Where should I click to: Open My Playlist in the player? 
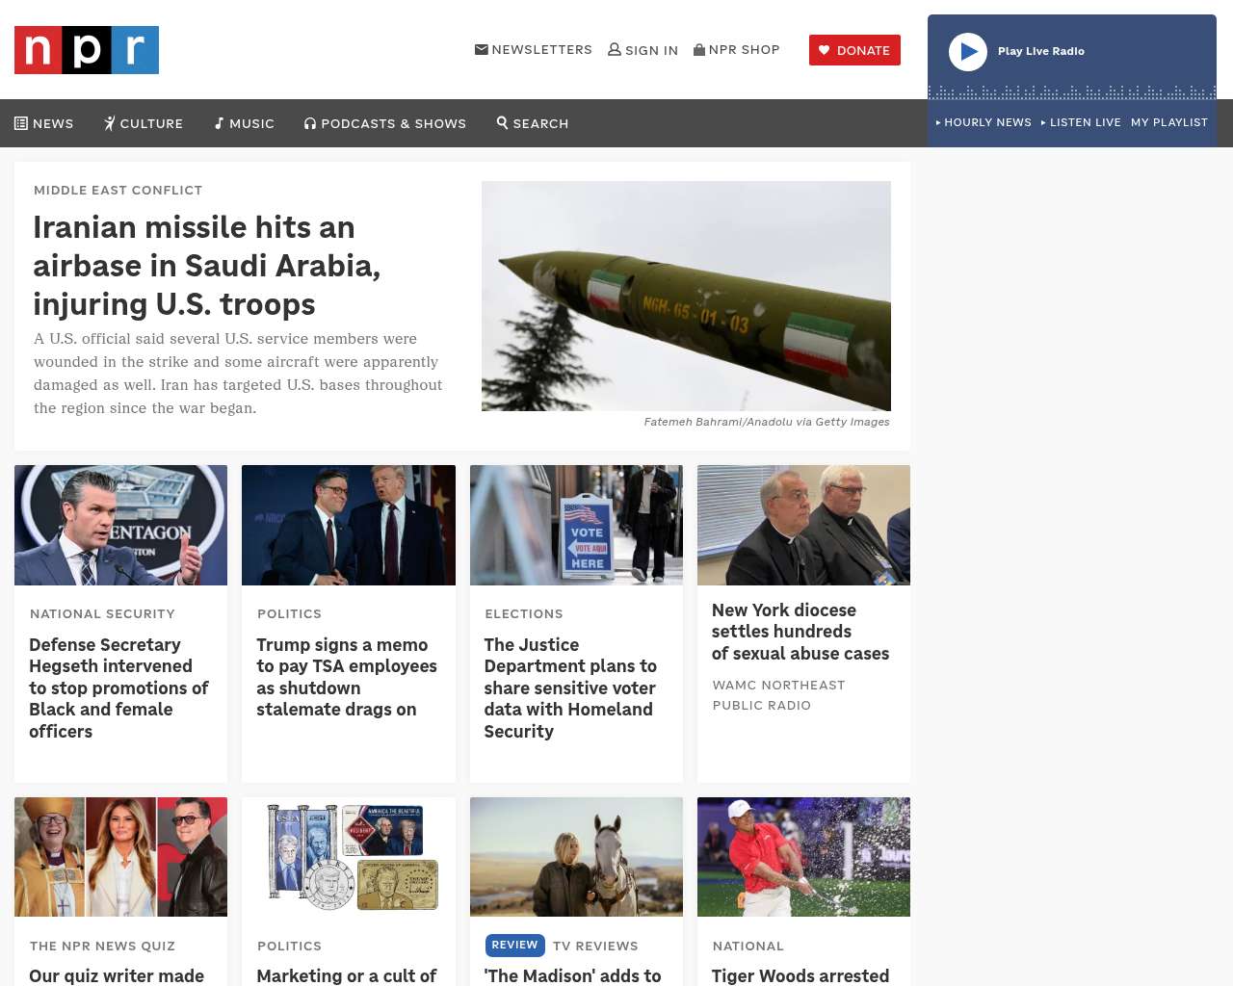point(1168,122)
